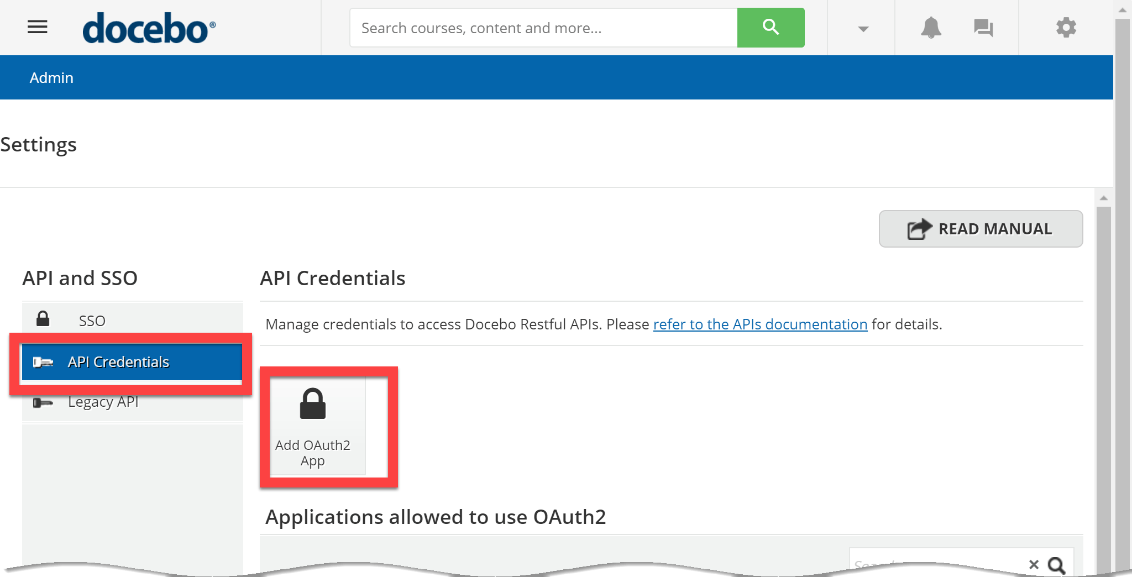Click the READ MANUAL button
Viewport: 1132px width, 577px height.
point(981,229)
